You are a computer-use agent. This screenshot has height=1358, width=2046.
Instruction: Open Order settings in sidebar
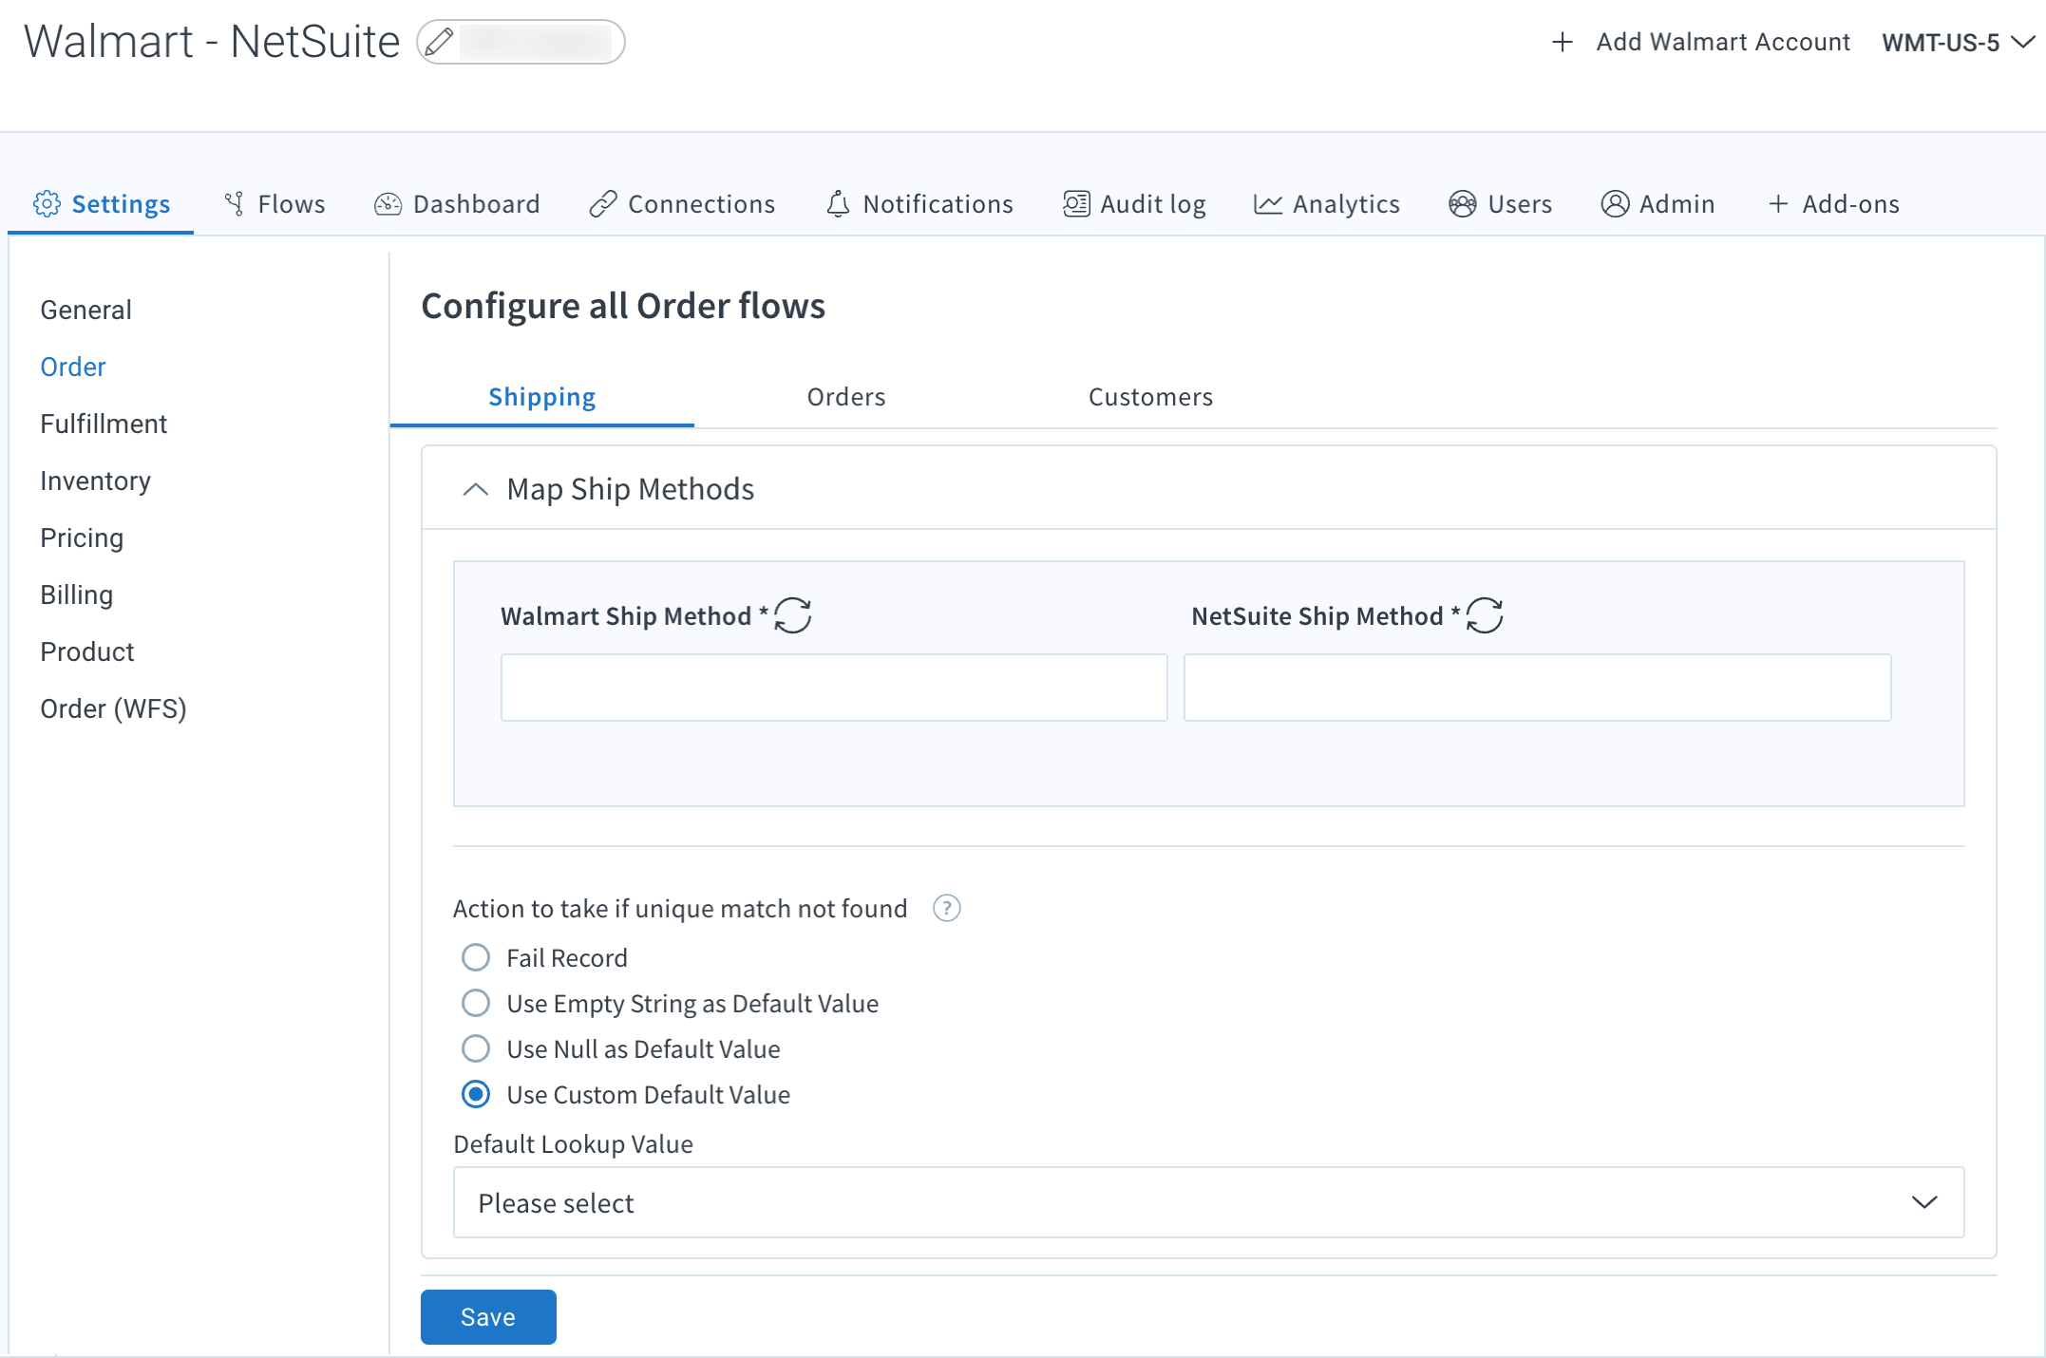[x=73, y=367]
